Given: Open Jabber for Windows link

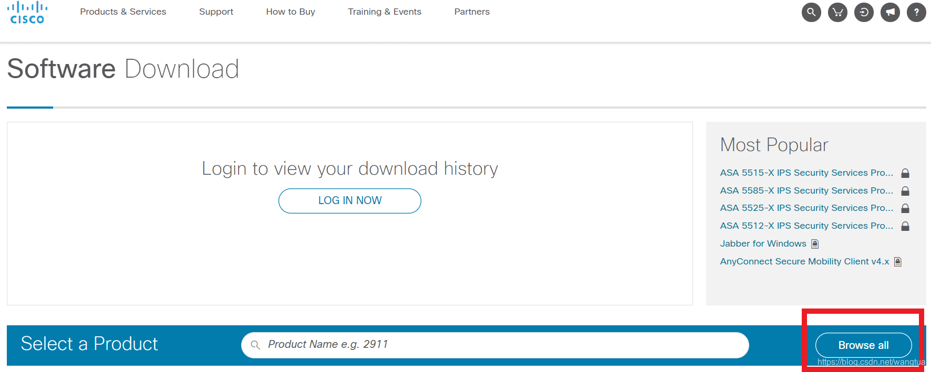Looking at the screenshot, I should (763, 243).
